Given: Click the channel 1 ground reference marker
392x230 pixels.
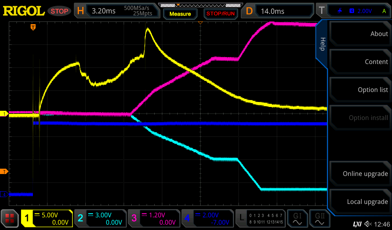Looking at the screenshot, I should [x=4, y=114].
